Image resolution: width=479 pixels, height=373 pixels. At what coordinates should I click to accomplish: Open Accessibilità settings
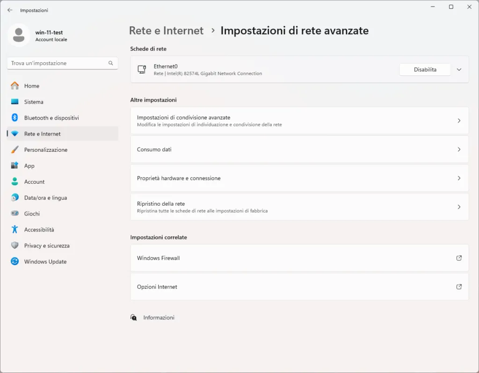[41, 229]
